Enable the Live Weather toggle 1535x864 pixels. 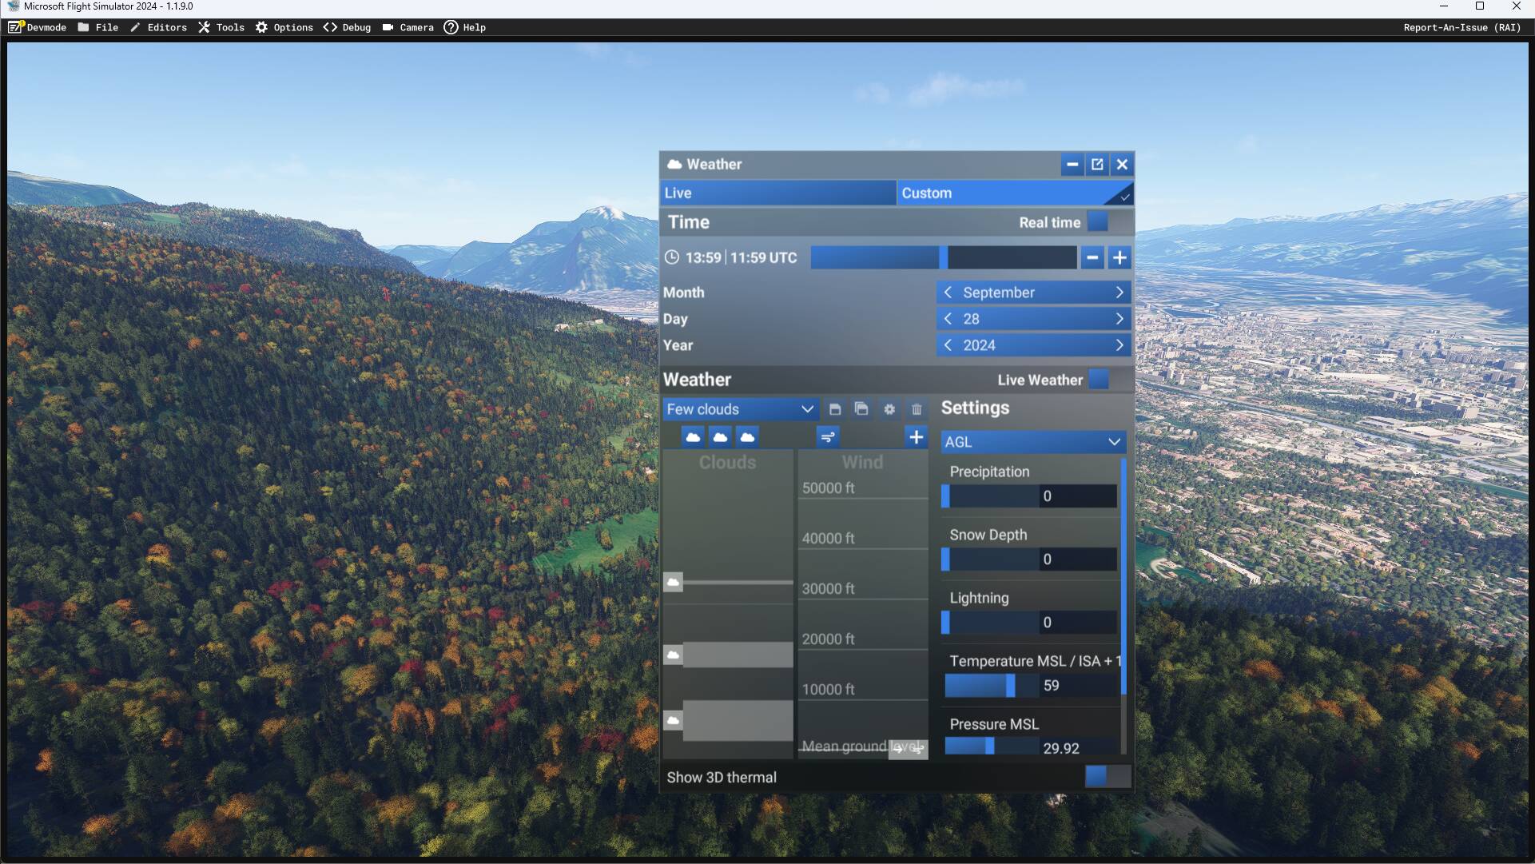pyautogui.click(x=1108, y=380)
